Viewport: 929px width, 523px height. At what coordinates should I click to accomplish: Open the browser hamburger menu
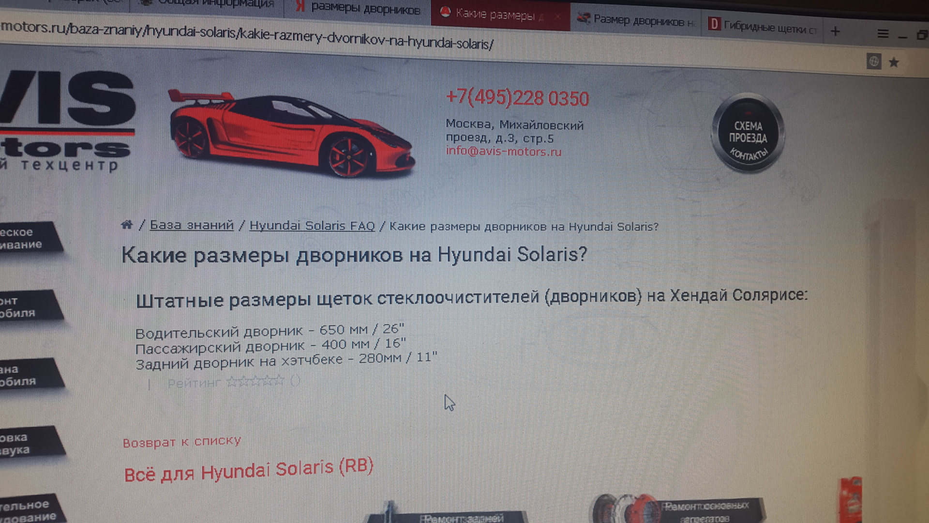883,34
